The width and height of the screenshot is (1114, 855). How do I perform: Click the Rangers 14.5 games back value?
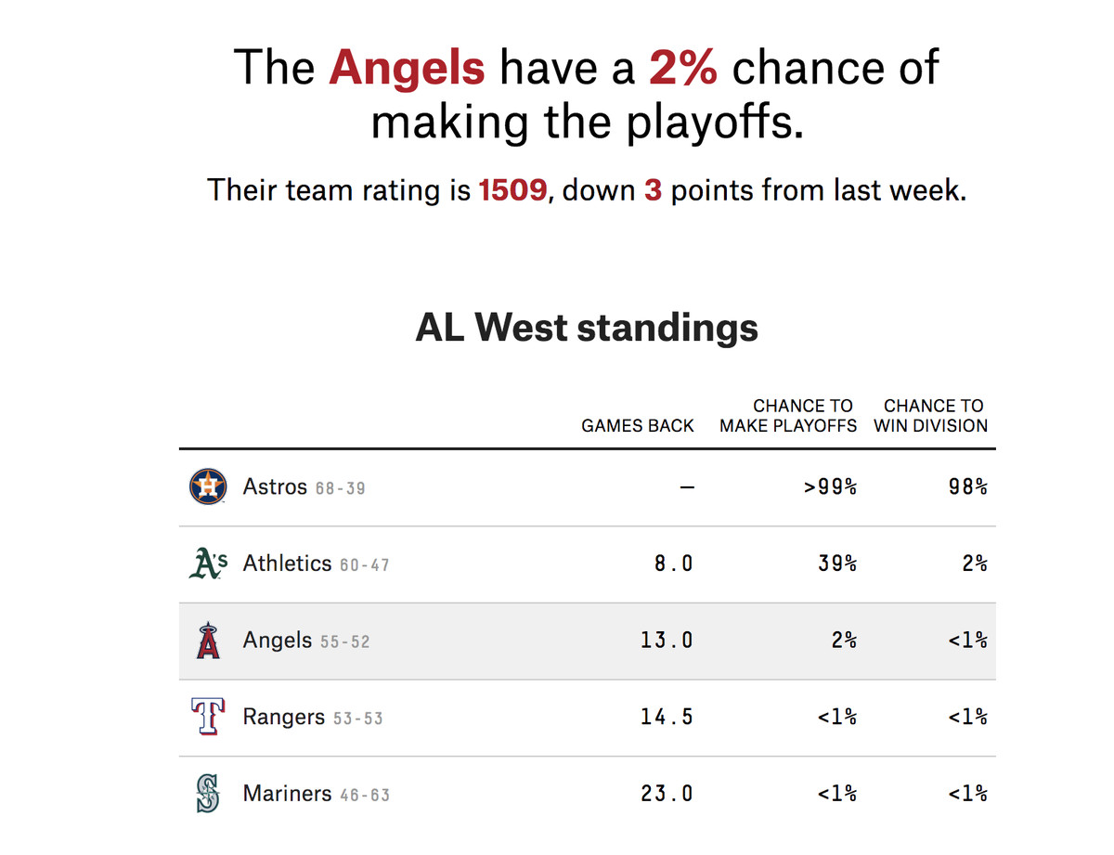point(667,717)
